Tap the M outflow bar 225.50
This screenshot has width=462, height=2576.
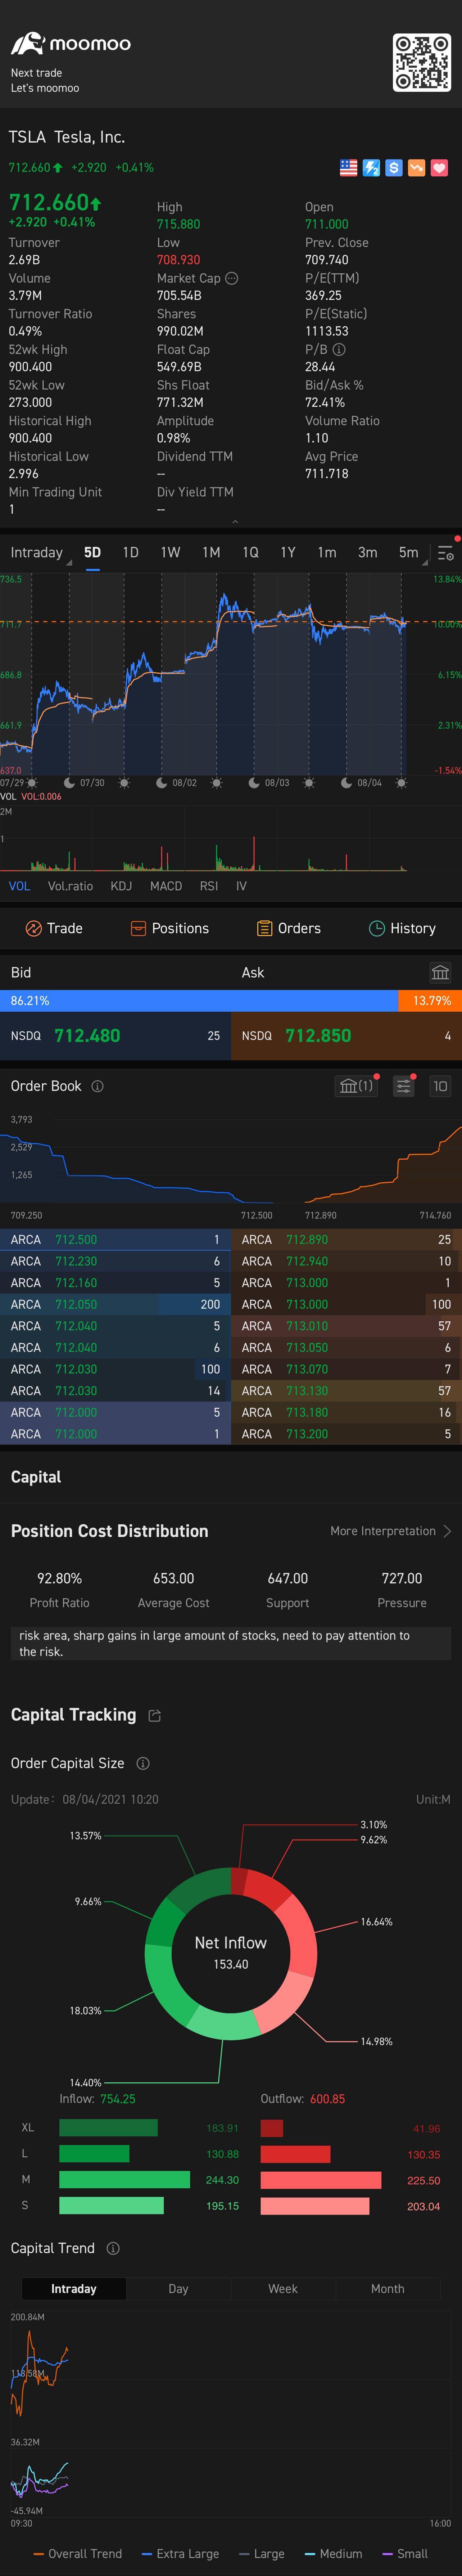[x=321, y=2180]
